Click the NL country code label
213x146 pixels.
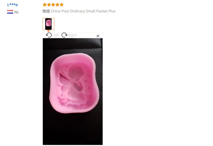click(17, 12)
